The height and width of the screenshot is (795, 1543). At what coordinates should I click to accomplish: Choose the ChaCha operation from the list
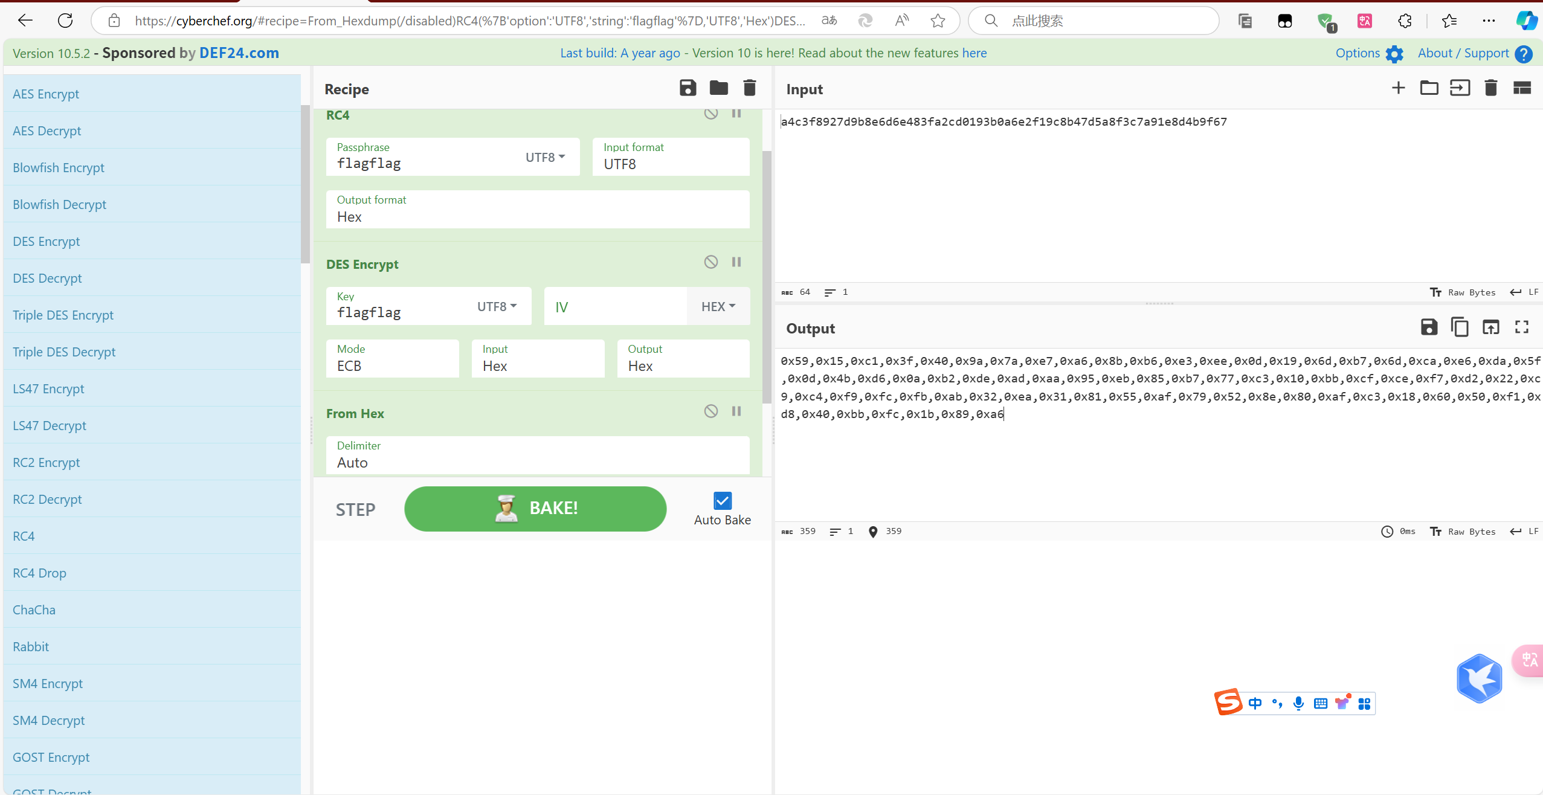(34, 610)
